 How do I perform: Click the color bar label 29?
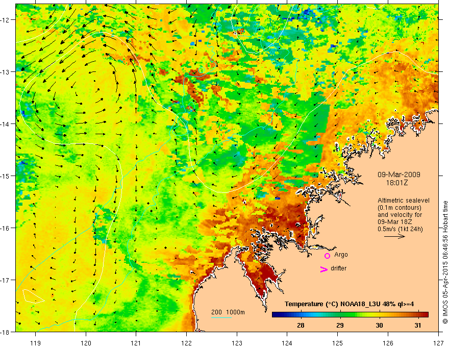pos(340,325)
